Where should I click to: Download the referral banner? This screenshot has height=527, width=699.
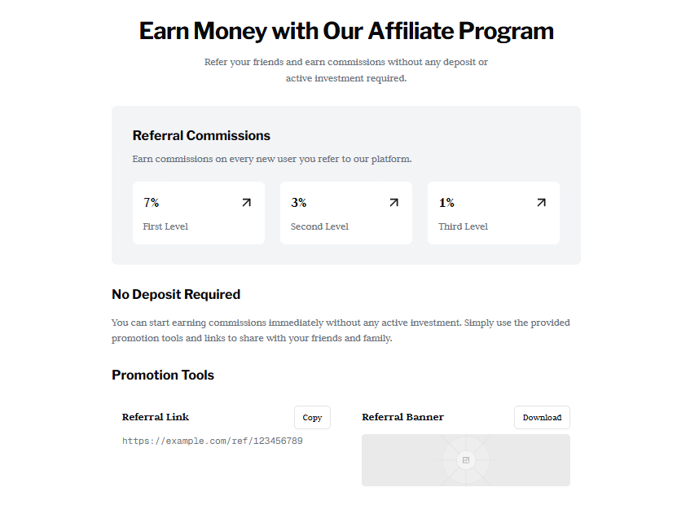542,418
